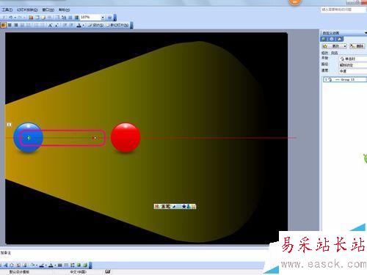Click the animation order tag 1 beside blue ball

coord(9,125)
